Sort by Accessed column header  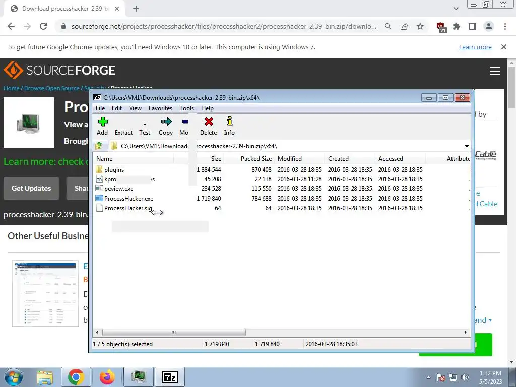coord(400,159)
